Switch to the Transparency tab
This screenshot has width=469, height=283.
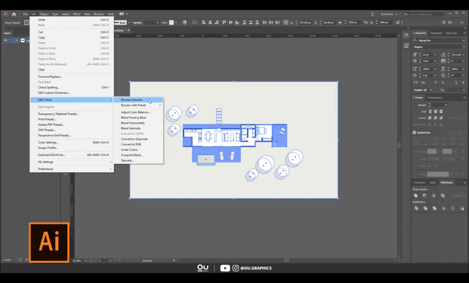[435, 98]
